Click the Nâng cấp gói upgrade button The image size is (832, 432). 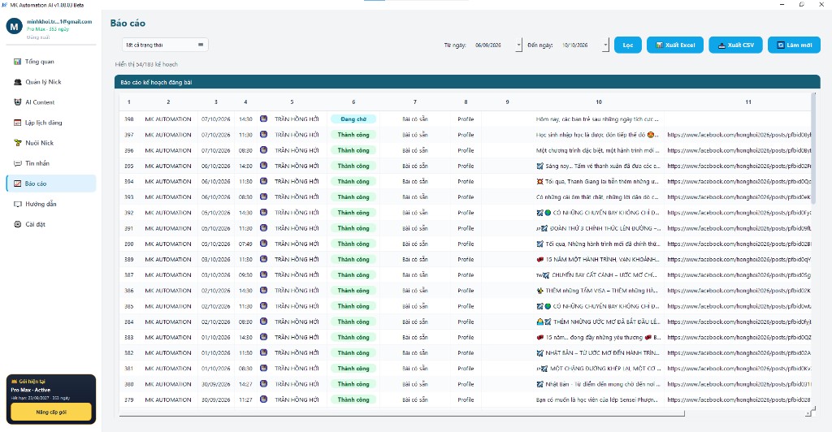(x=51, y=412)
